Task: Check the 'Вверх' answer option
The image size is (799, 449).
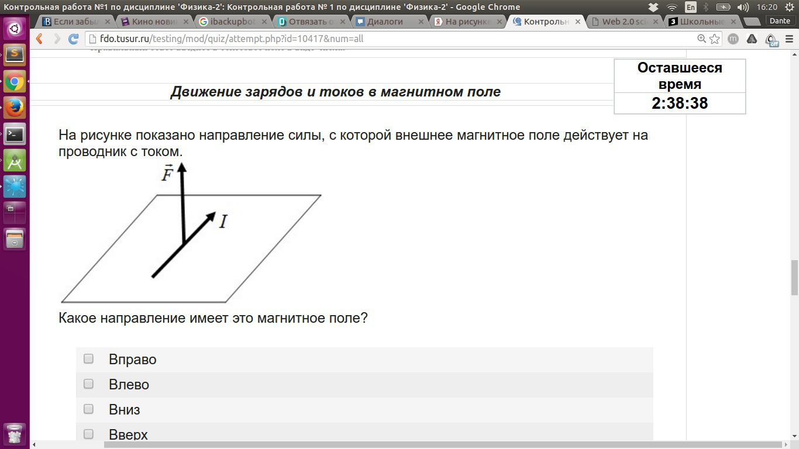Action: point(88,434)
